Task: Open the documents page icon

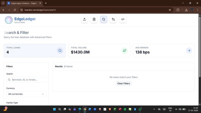Action: [94, 19]
